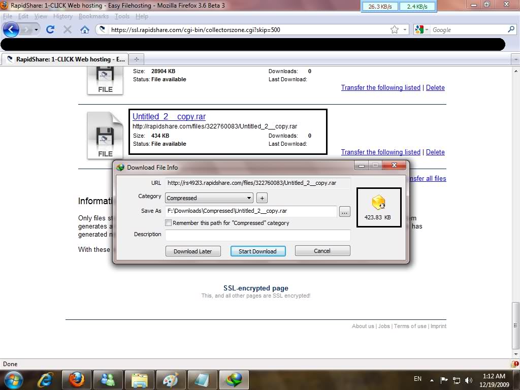This screenshot has width=520, height=390.
Task: Click Transfer the following listed for 28904 KB file
Action: (381, 87)
